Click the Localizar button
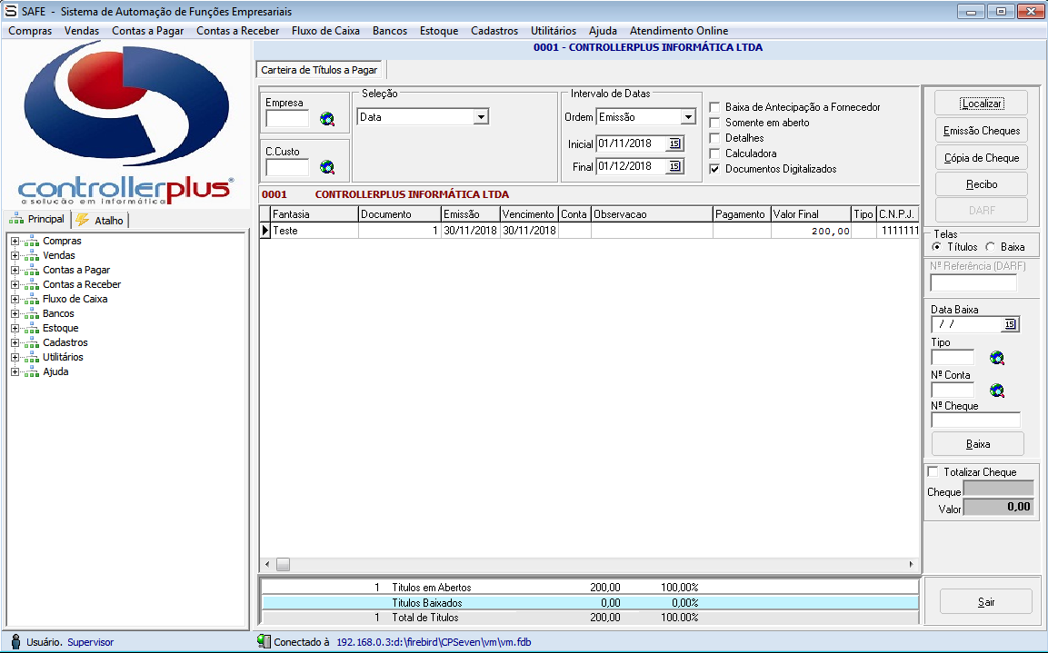This screenshot has width=1048, height=653. click(981, 104)
